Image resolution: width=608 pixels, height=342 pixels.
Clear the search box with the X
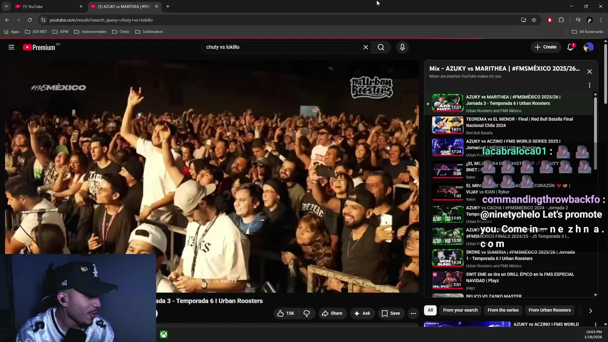click(x=366, y=47)
